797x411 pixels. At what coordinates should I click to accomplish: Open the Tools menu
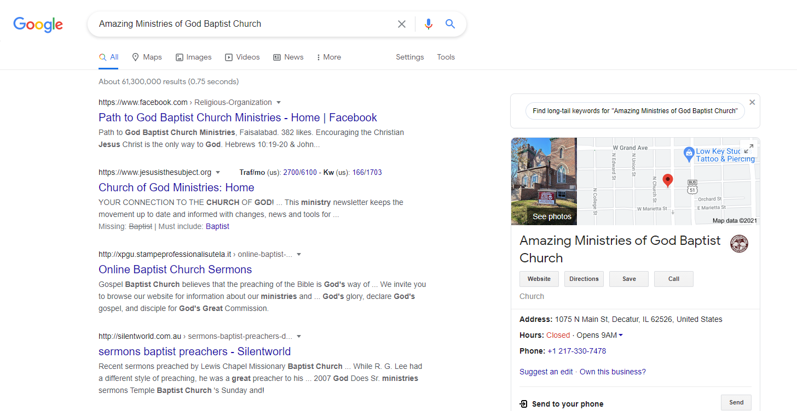[446, 57]
